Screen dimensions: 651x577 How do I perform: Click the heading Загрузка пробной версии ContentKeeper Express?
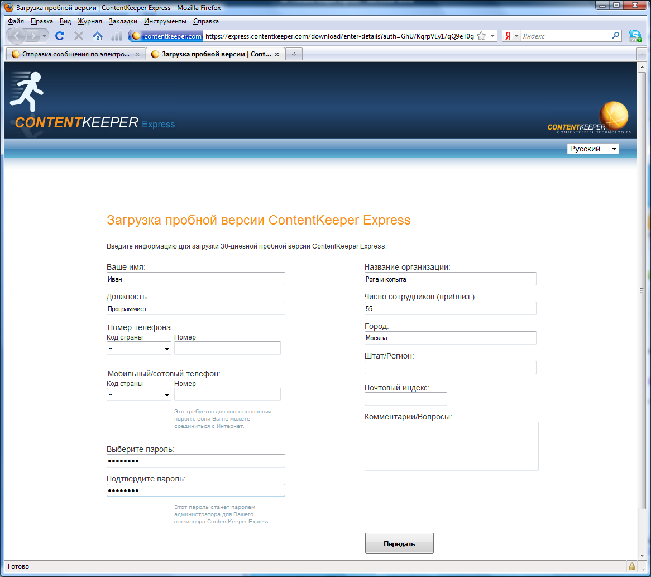tap(259, 220)
